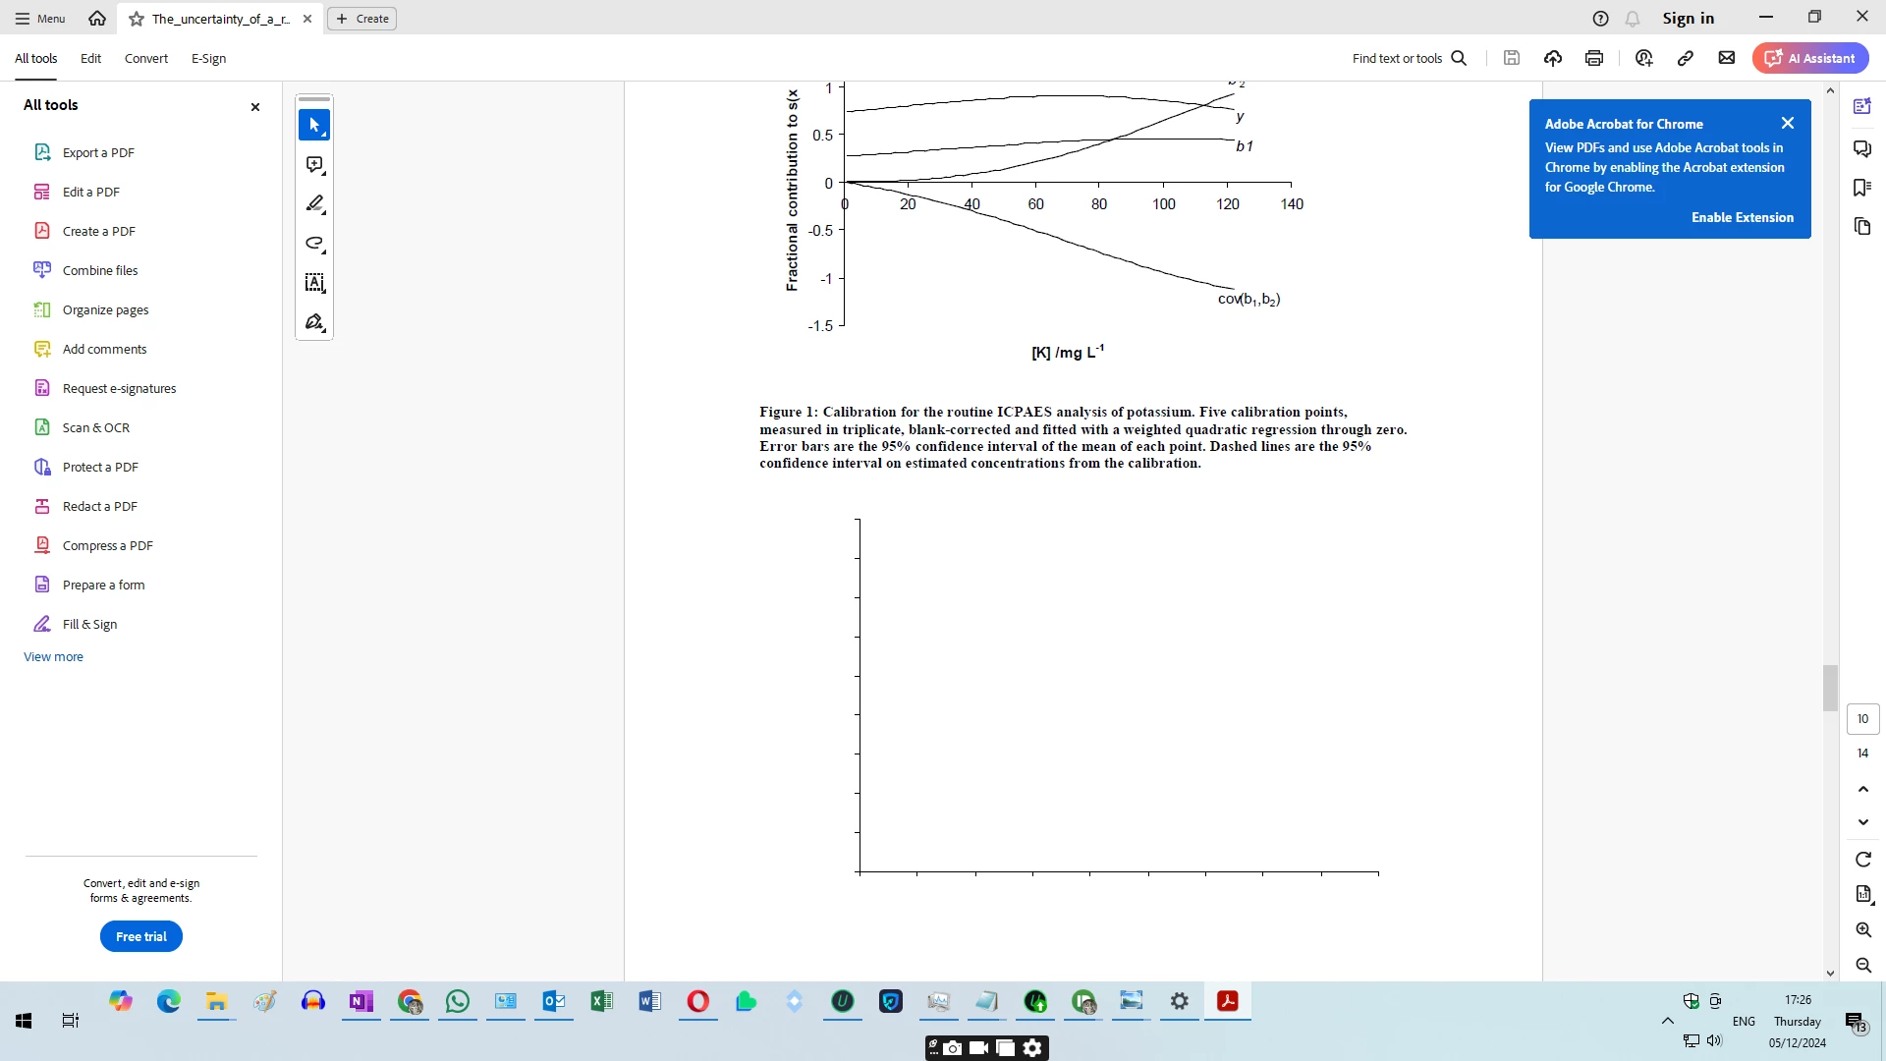Show hidden system tray icons
This screenshot has width=1886, height=1061.
coord(1668,1021)
